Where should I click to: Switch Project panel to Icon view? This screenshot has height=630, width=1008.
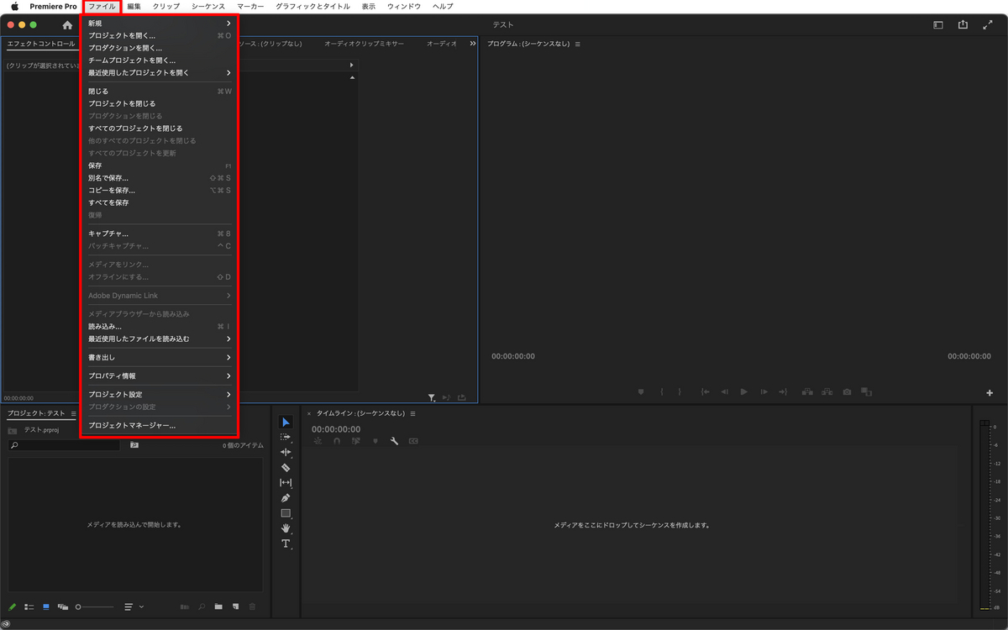point(46,606)
